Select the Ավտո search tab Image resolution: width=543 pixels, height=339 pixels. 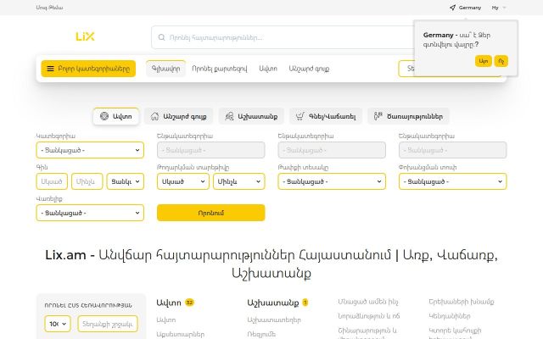116,116
